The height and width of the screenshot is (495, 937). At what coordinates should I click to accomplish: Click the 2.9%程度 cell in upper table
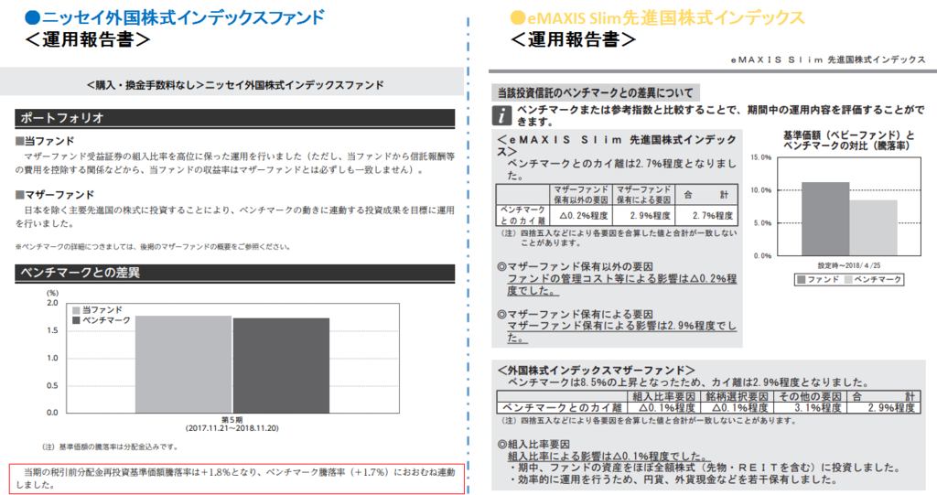[643, 215]
